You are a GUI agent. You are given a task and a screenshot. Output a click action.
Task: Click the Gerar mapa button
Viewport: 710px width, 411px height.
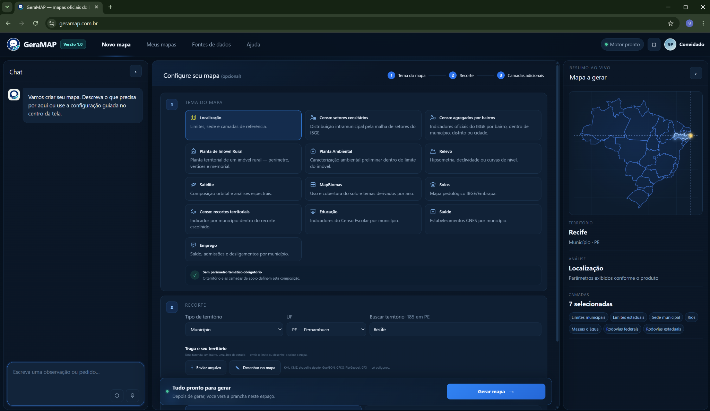coord(496,392)
